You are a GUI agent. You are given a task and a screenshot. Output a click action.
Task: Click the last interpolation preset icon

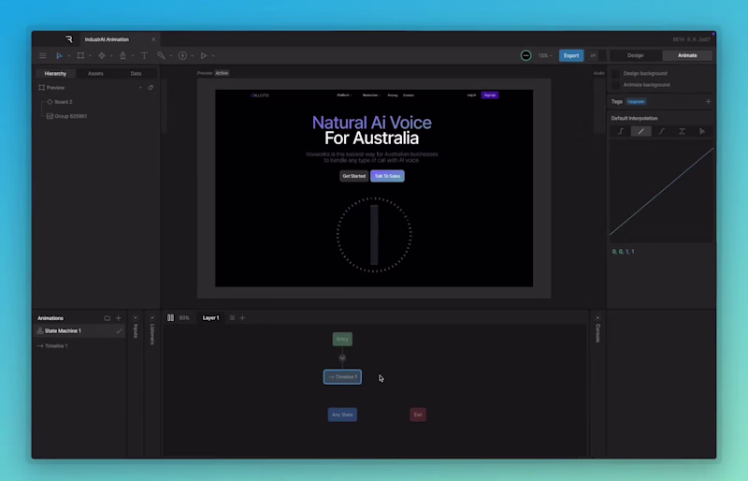click(702, 131)
